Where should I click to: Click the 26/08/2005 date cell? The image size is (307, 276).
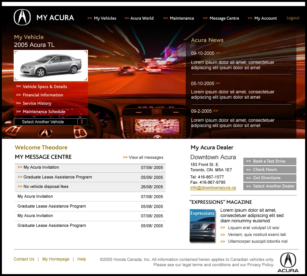152,187
